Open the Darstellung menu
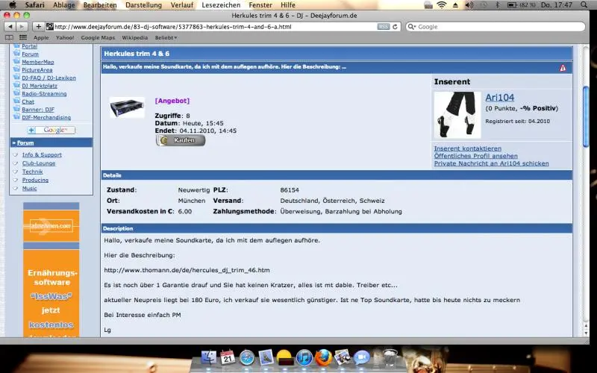The image size is (597, 373). tap(144, 4)
